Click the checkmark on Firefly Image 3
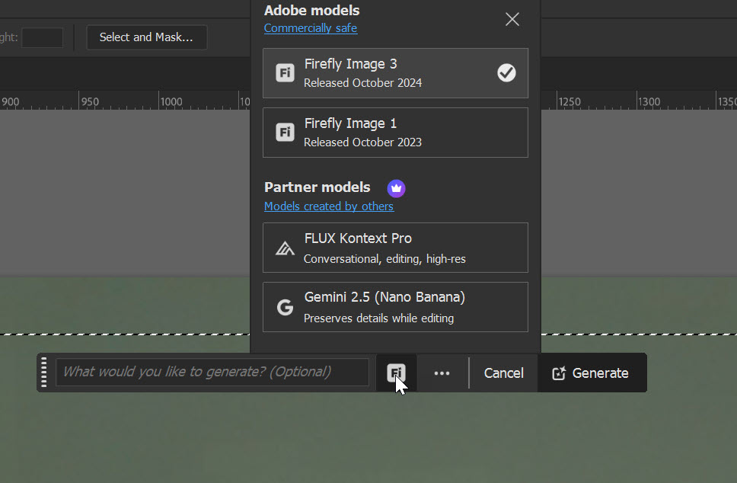The height and width of the screenshot is (483, 737). pyautogui.click(x=506, y=72)
